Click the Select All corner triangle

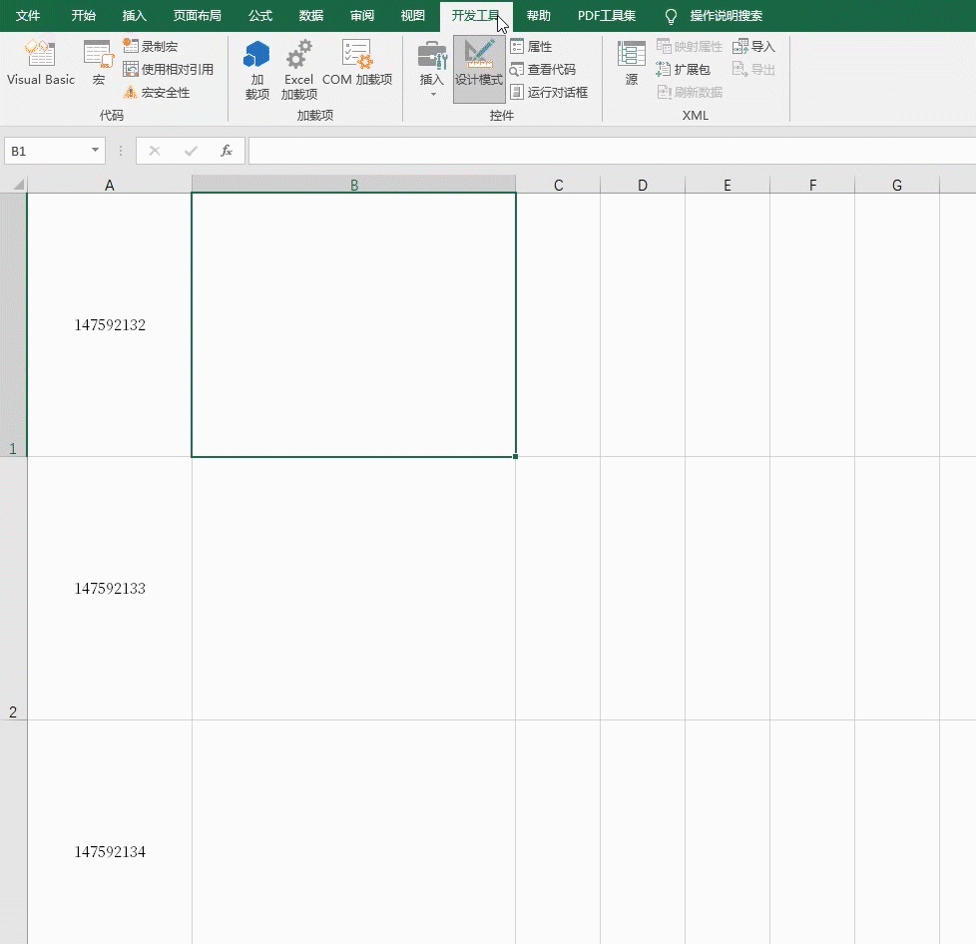tap(18, 185)
